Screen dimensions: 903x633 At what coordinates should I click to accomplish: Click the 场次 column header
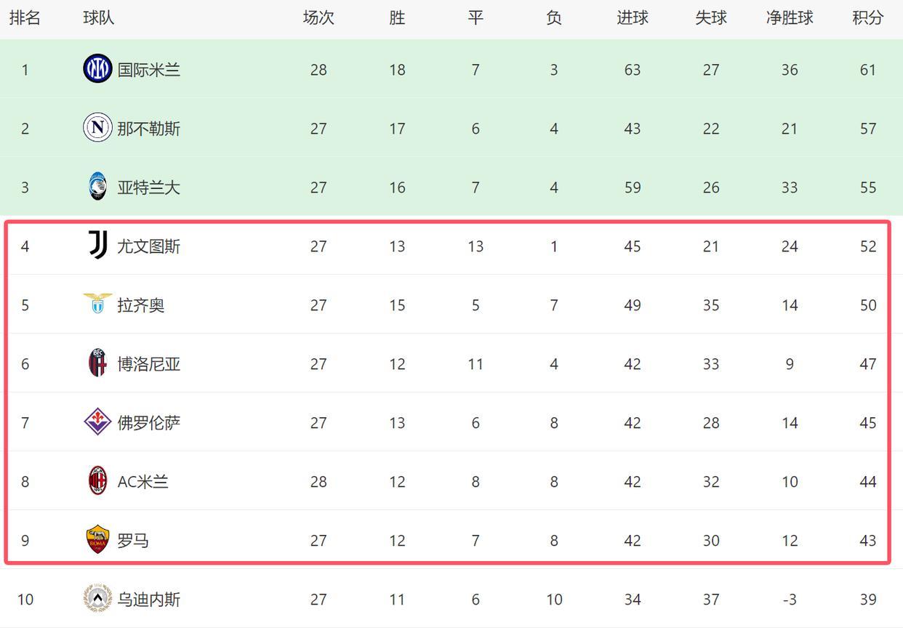click(318, 18)
